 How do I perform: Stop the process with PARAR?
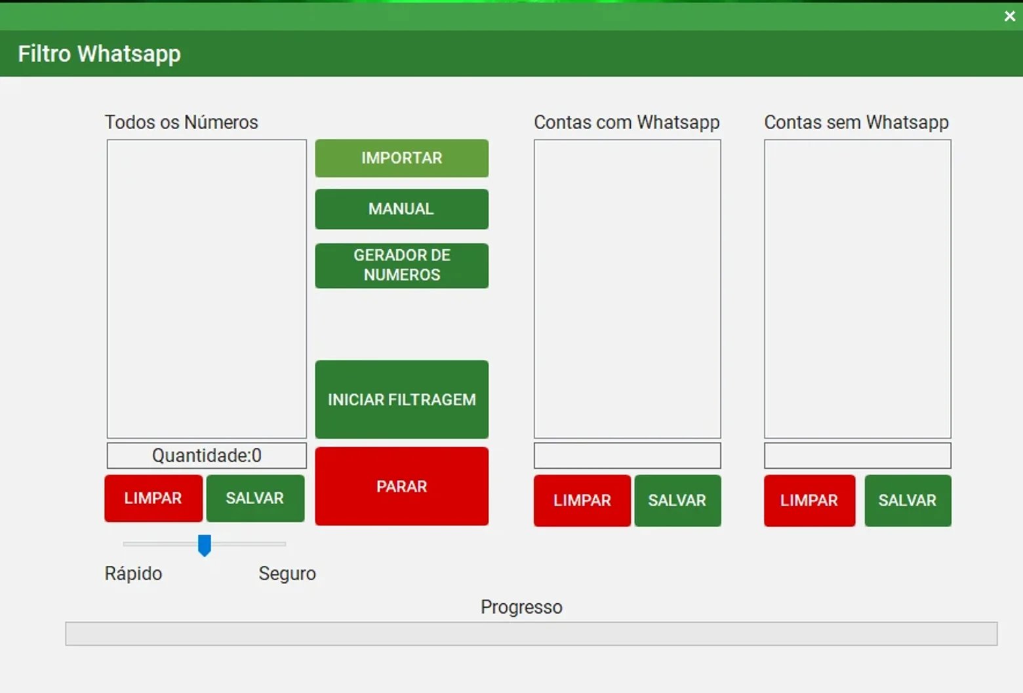coord(401,486)
